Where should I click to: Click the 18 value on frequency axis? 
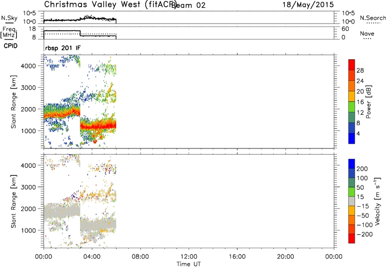32,29
